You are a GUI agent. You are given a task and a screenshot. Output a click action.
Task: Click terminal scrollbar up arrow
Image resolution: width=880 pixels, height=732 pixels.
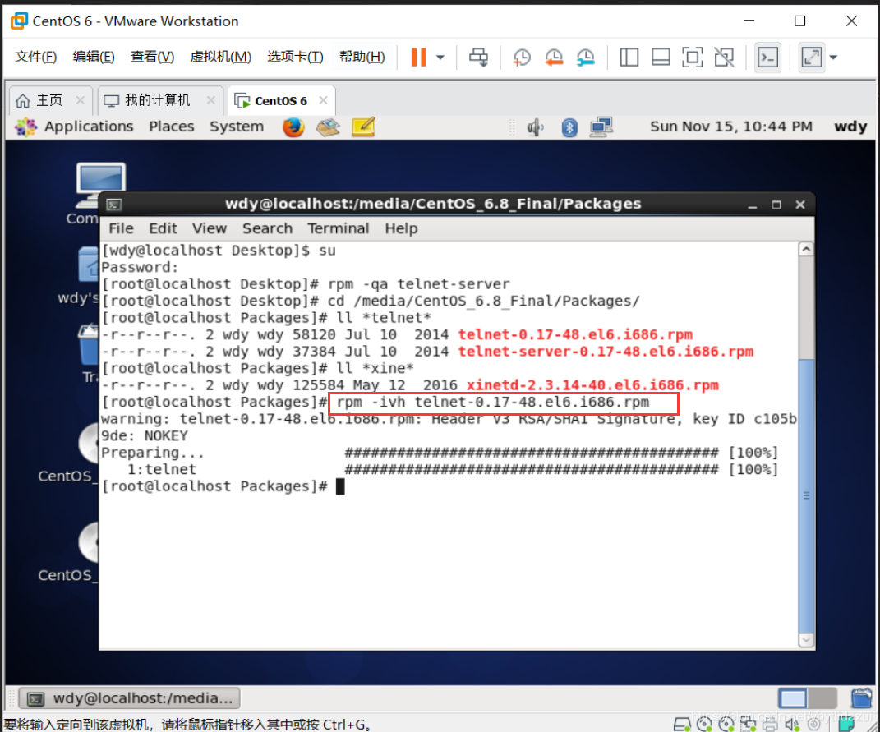pyautogui.click(x=807, y=249)
